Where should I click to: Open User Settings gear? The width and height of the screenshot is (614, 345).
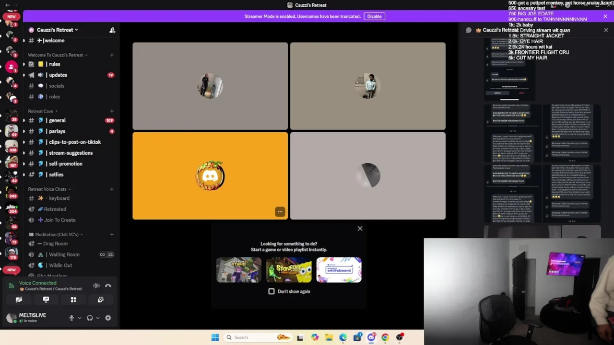pos(108,318)
